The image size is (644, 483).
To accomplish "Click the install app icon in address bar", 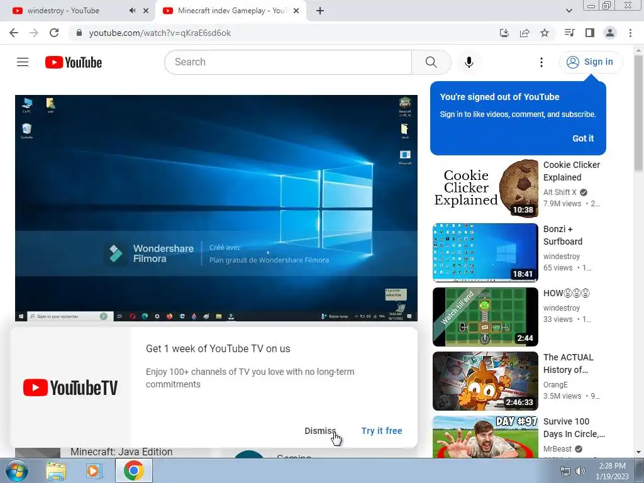I will [504, 33].
